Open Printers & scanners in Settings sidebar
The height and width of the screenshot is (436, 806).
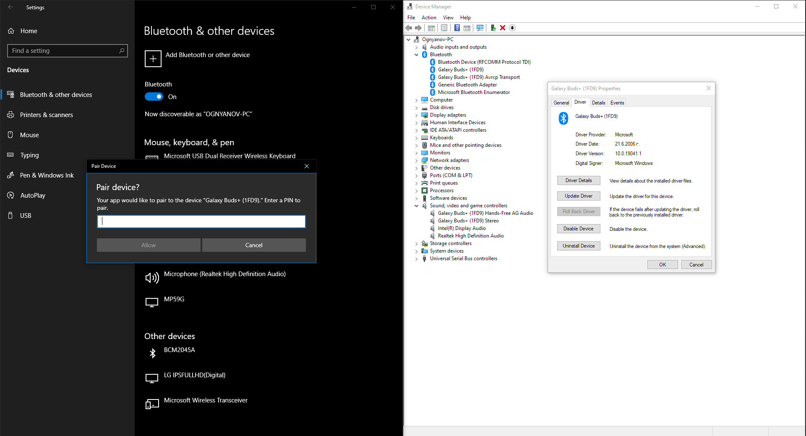point(47,115)
